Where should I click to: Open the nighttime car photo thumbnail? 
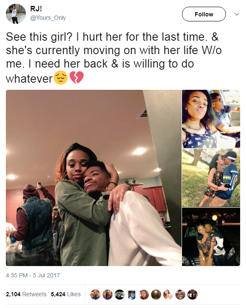[211, 237]
